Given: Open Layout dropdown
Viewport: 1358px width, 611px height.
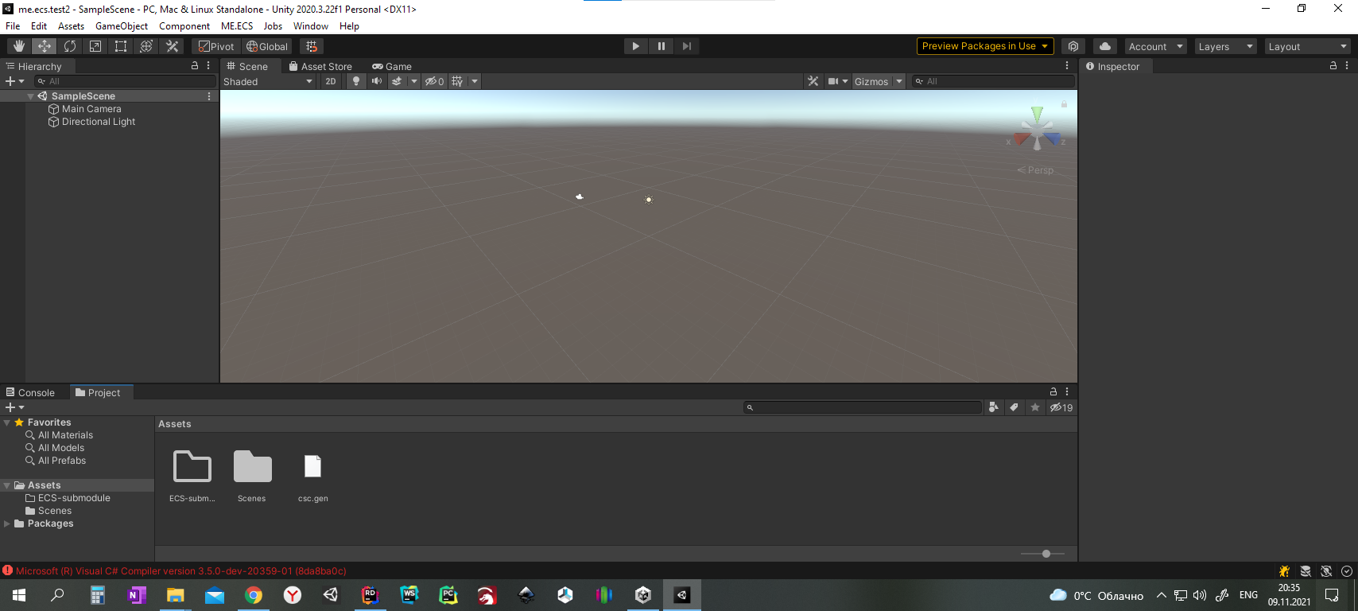Looking at the screenshot, I should coord(1307,46).
